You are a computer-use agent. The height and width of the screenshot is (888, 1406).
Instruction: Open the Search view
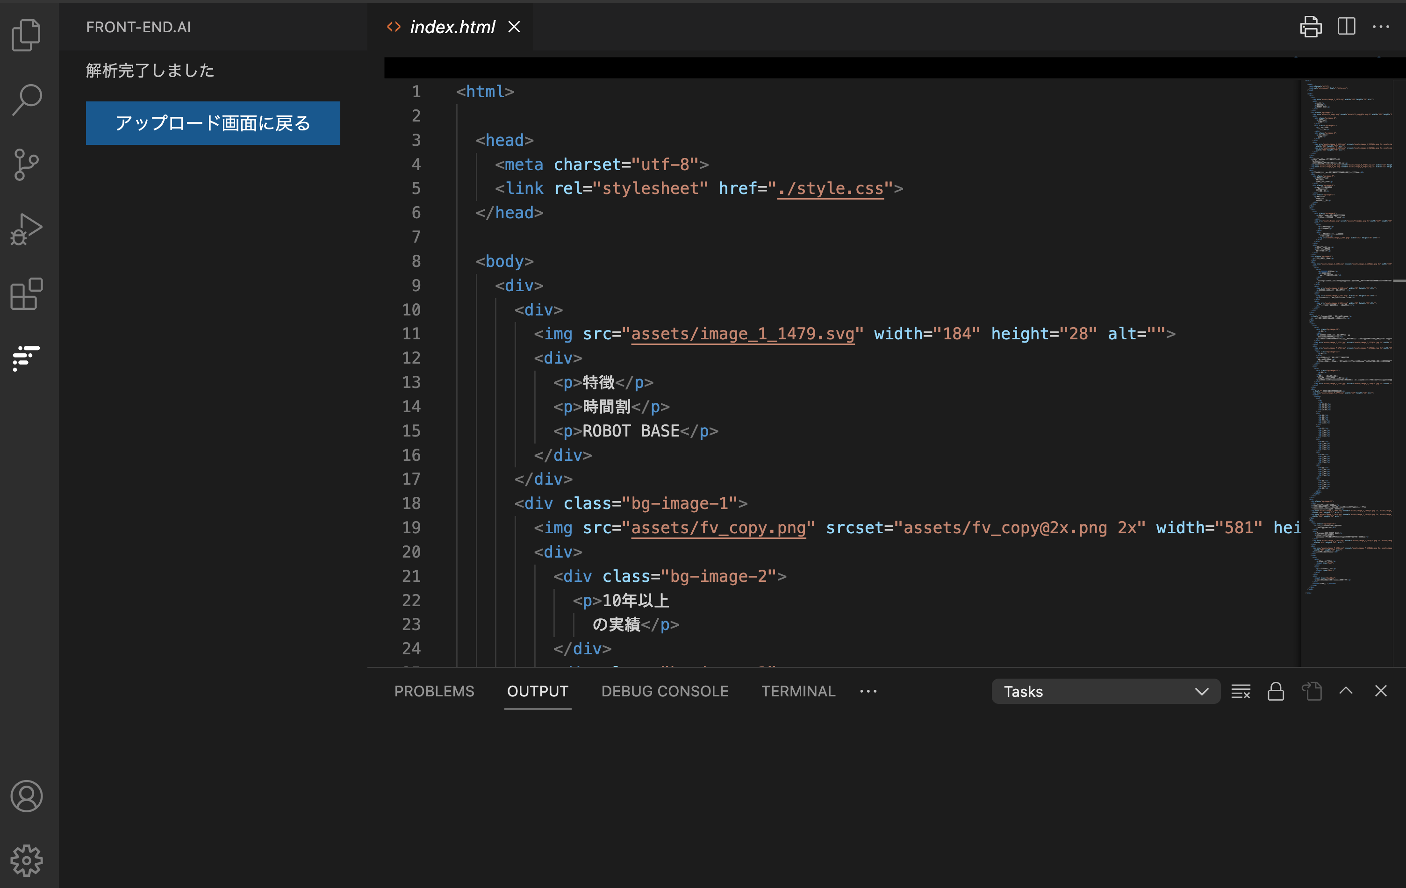pyautogui.click(x=26, y=99)
